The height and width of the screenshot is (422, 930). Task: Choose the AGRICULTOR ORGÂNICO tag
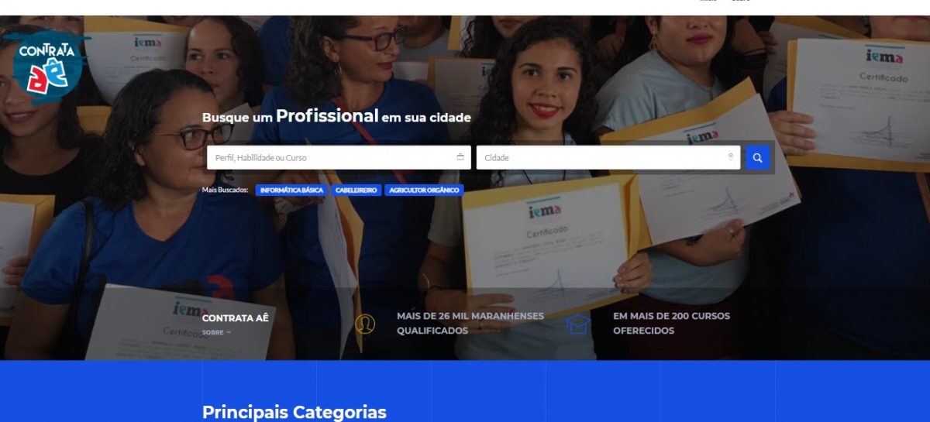424,190
